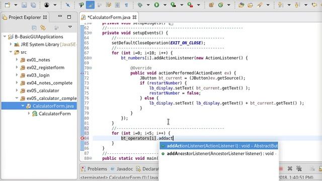
Task: Click the round user profile toolbar icon
Action: coord(47,5)
